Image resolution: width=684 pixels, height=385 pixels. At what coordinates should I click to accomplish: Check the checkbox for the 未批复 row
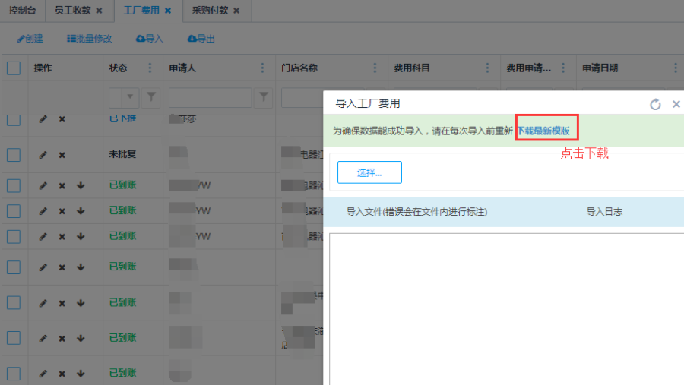coord(14,155)
